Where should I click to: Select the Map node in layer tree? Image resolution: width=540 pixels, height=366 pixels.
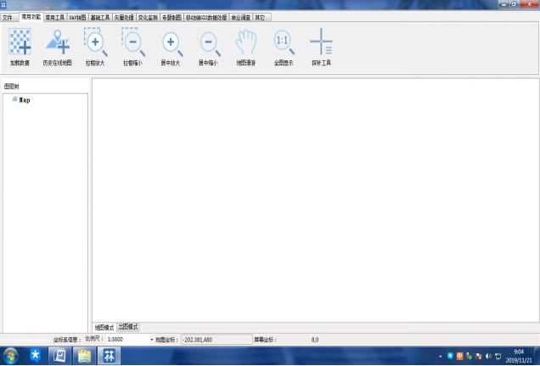25,99
